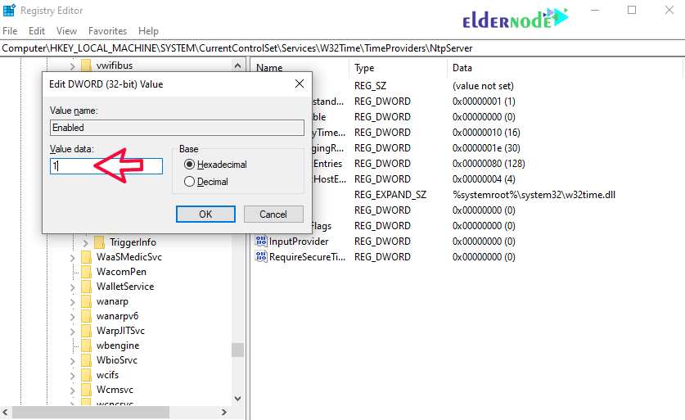Screen dimensions: 685x420
Task: Click the InputProvider DWORD value icon
Action: pos(261,242)
